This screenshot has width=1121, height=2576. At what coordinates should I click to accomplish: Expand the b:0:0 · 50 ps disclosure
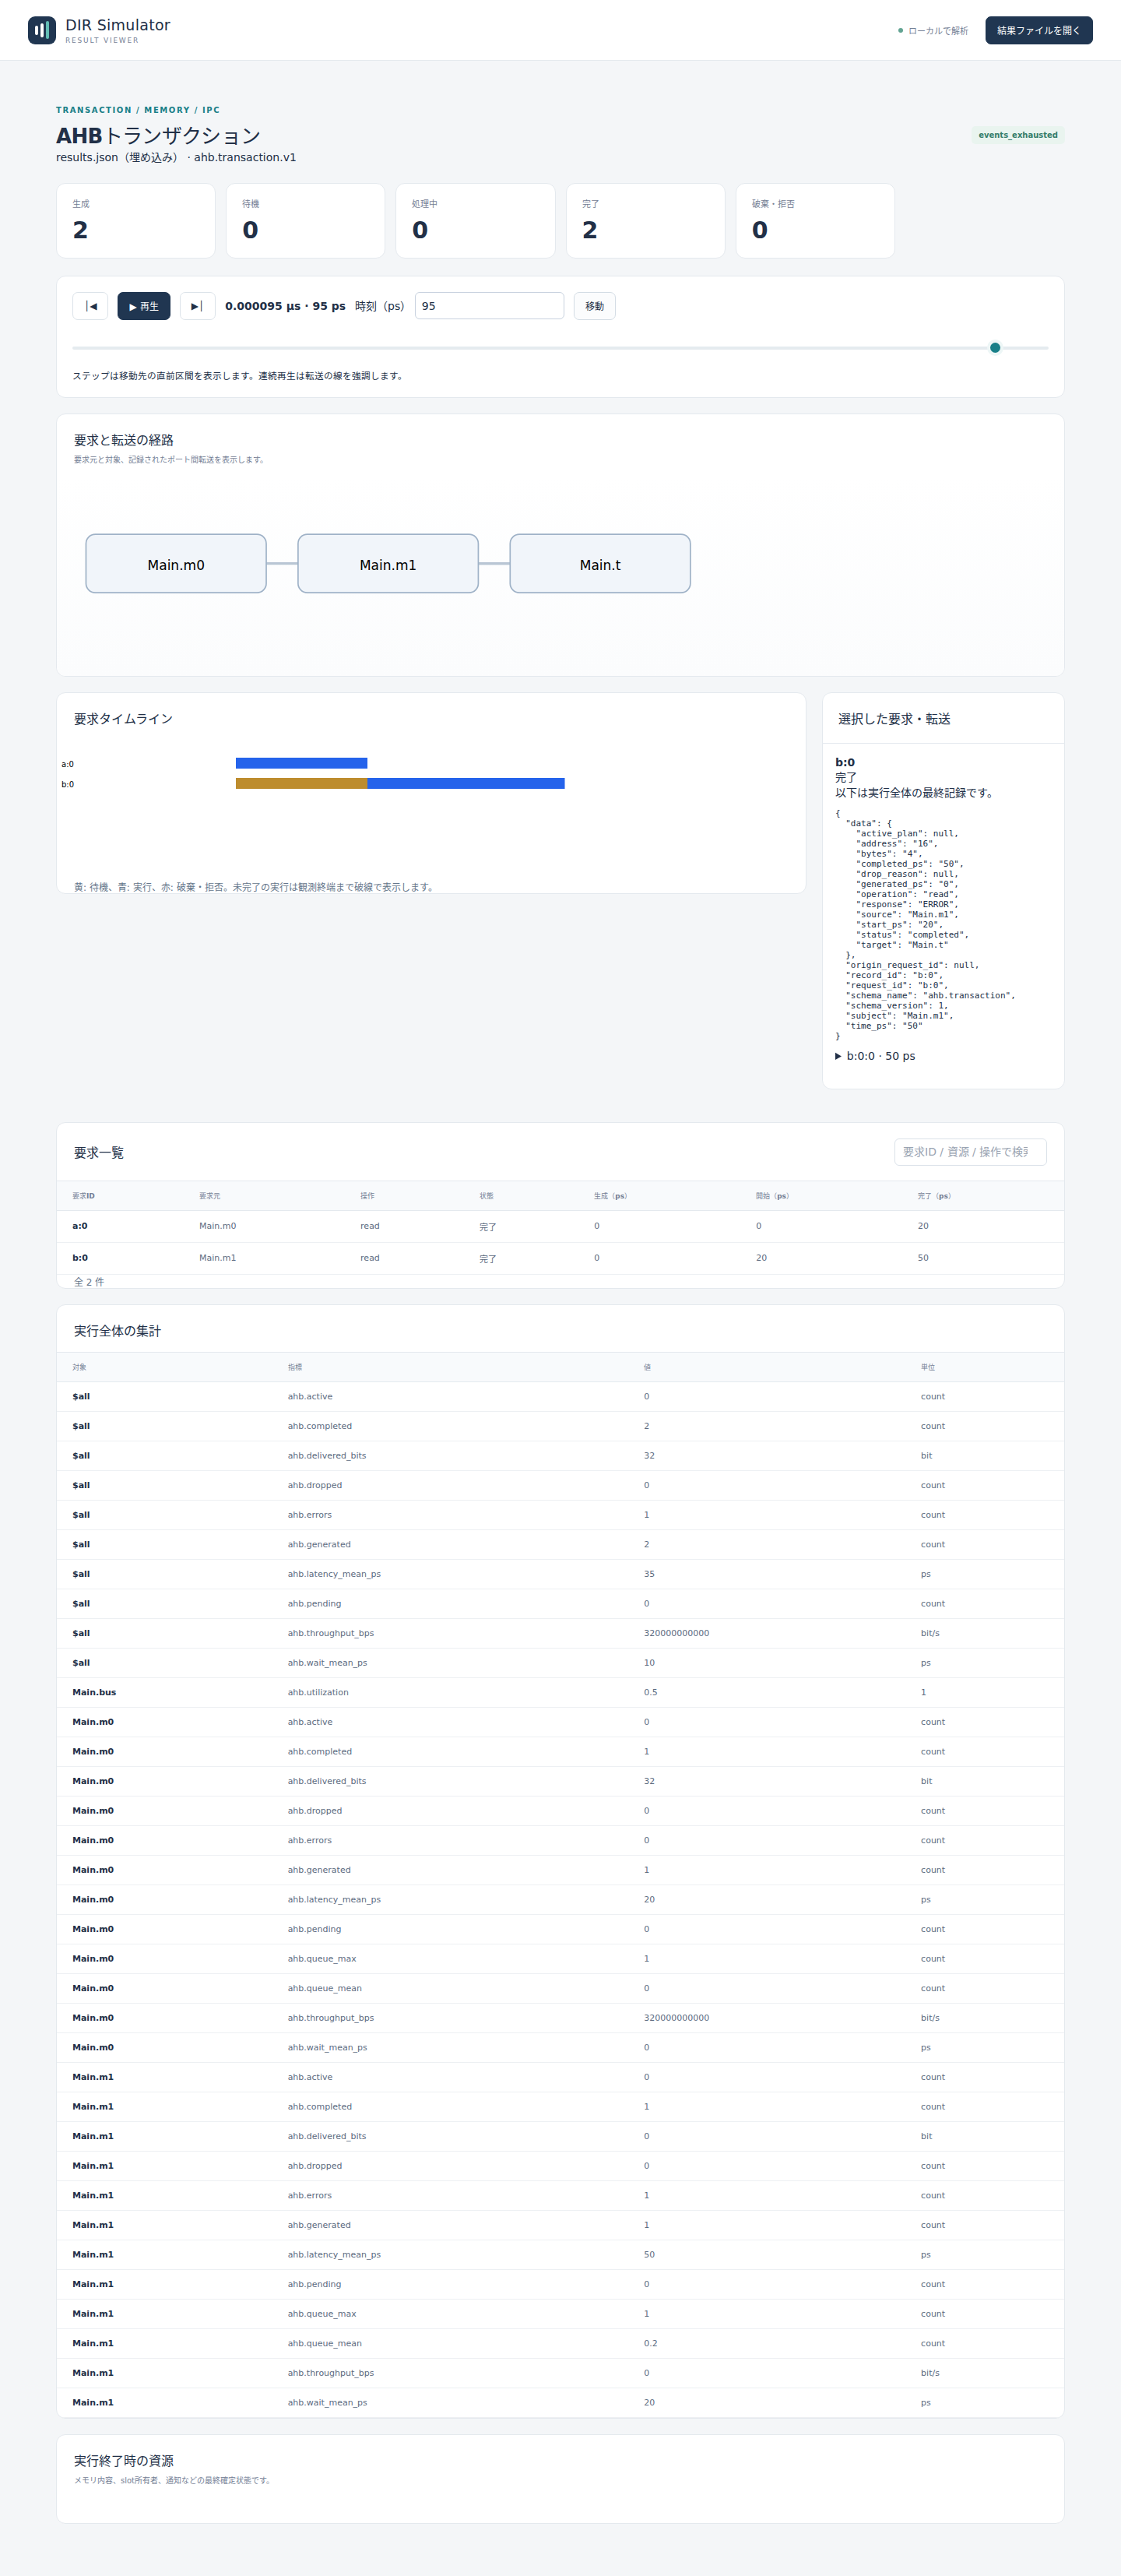pos(875,1056)
